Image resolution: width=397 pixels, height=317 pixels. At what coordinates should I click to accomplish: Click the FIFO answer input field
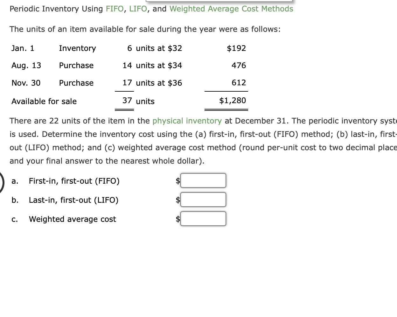click(x=203, y=180)
